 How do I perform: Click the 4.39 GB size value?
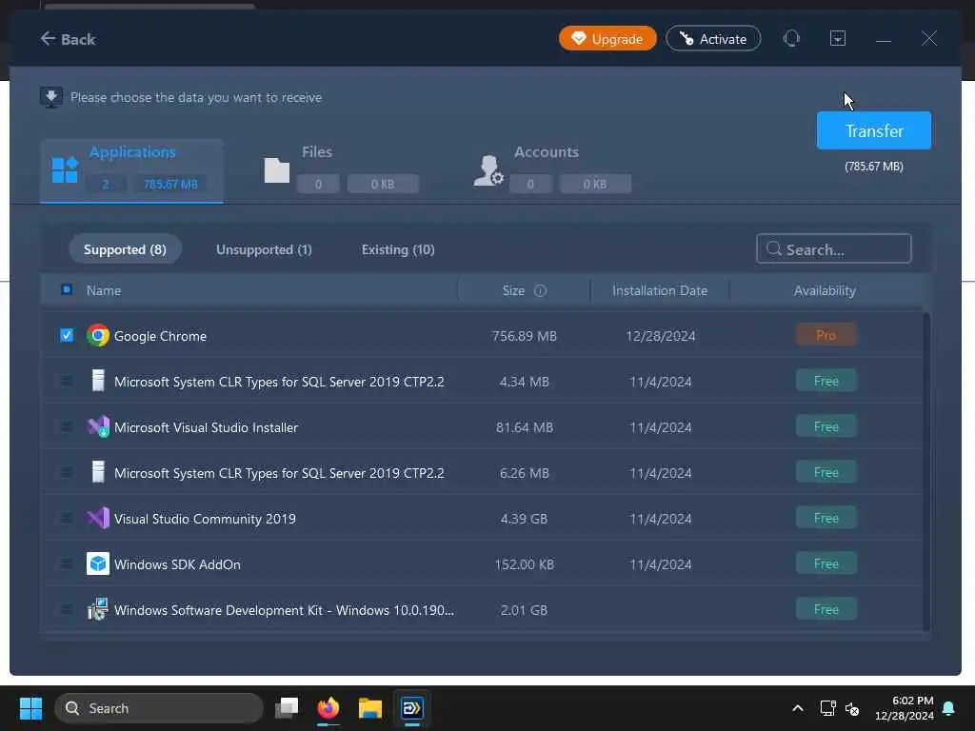(x=524, y=519)
